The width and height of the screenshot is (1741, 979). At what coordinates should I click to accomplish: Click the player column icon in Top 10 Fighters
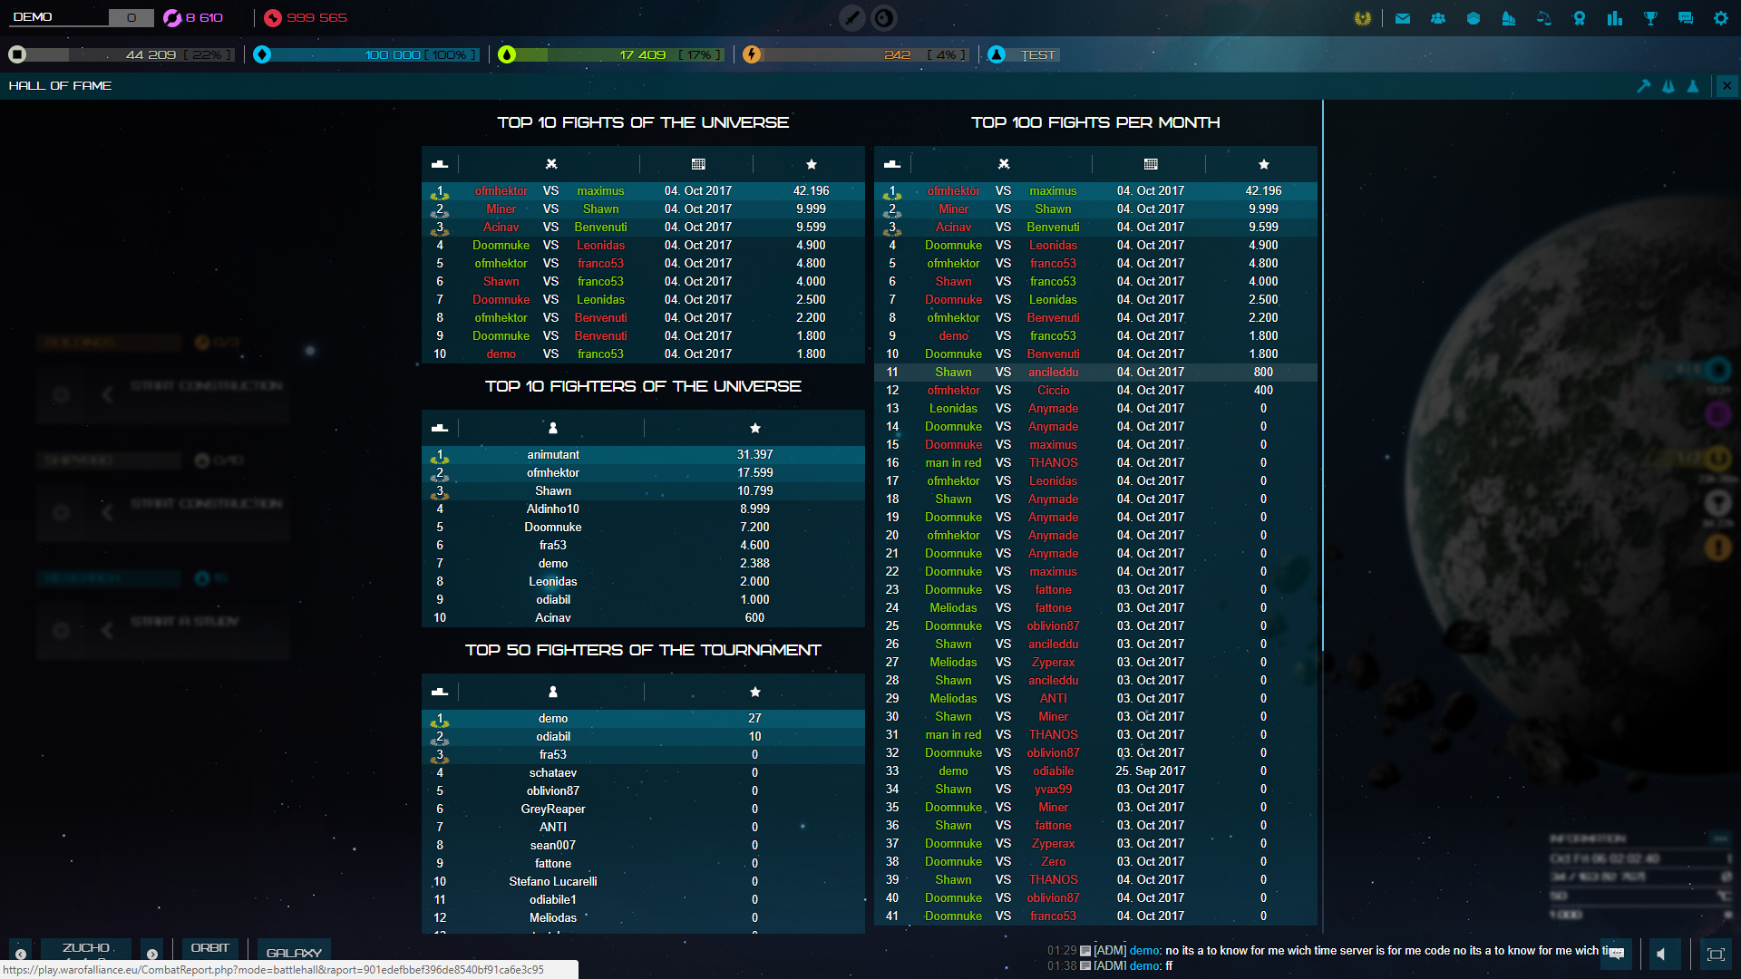pyautogui.click(x=553, y=428)
